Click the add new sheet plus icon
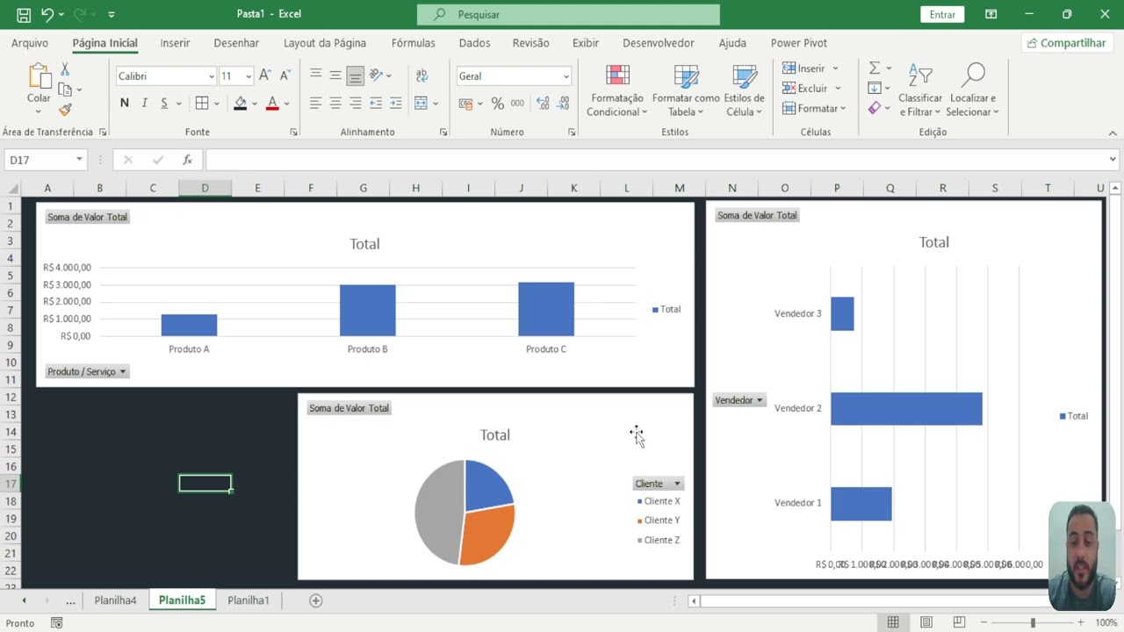The height and width of the screenshot is (632, 1124). pyautogui.click(x=316, y=600)
